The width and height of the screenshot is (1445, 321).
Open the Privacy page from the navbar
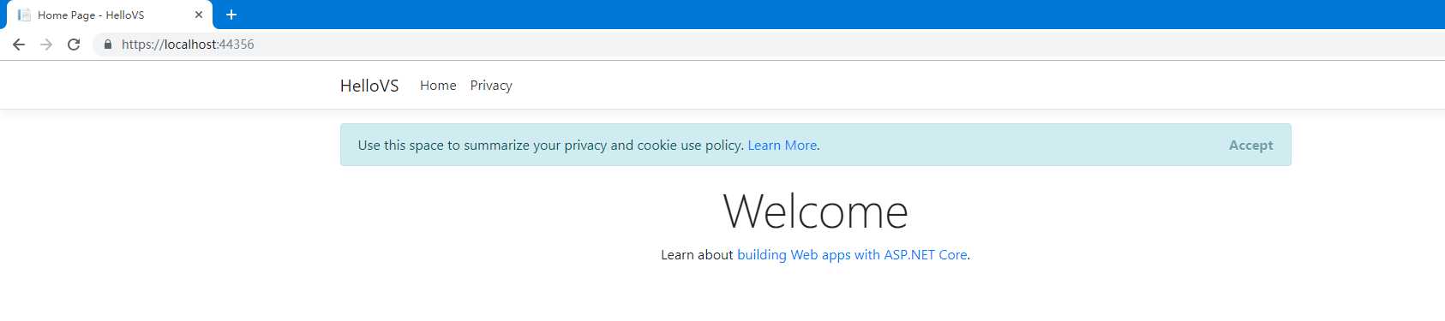click(x=491, y=86)
